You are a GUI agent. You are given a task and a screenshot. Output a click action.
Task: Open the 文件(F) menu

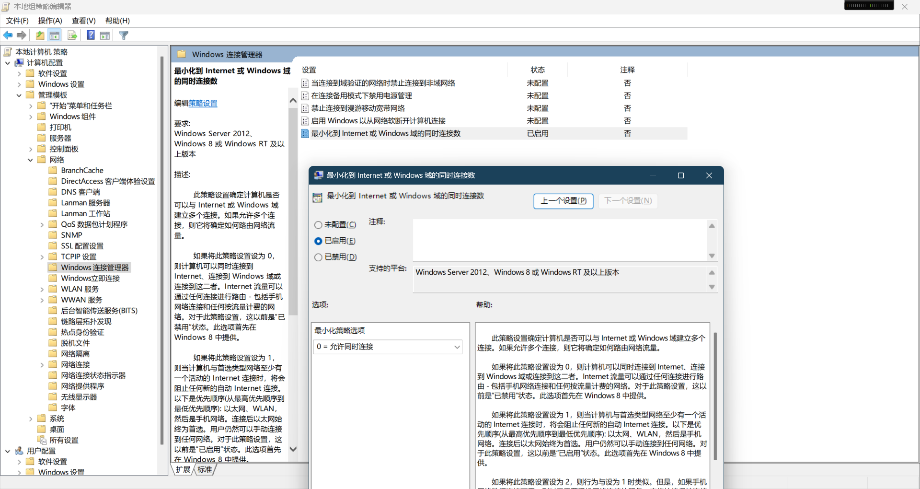[x=17, y=21]
